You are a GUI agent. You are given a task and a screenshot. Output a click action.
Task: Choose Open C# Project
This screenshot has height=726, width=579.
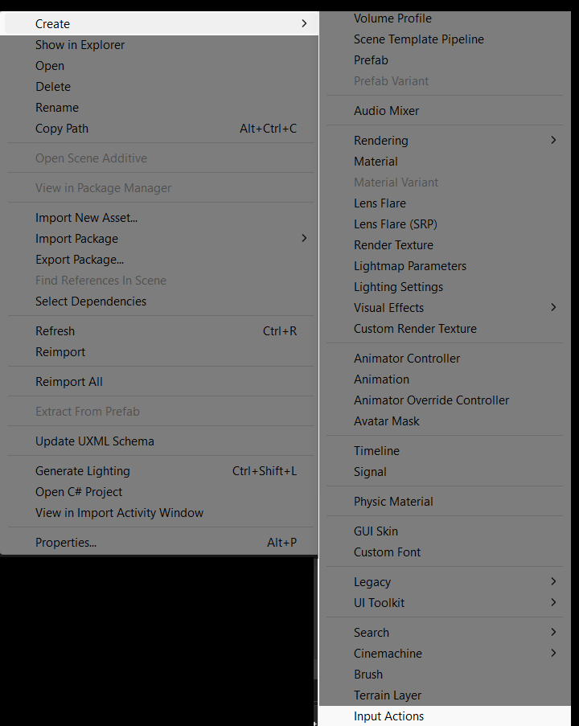coord(79,492)
